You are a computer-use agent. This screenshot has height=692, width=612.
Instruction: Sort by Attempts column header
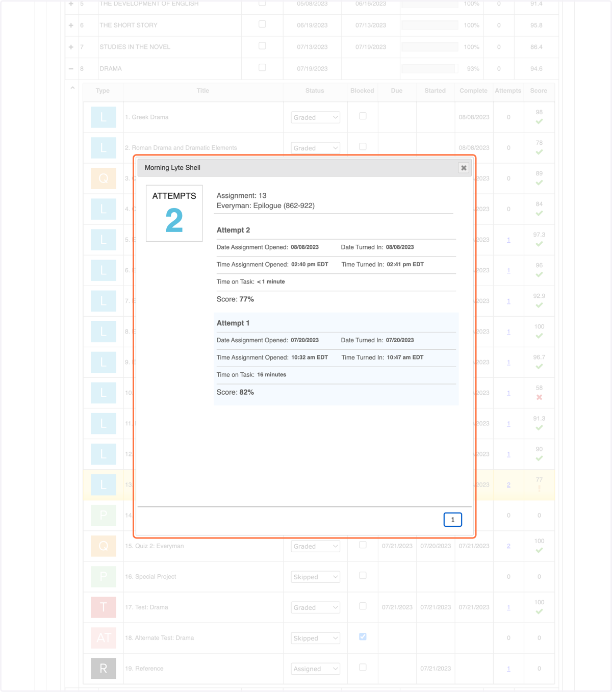[x=508, y=91]
